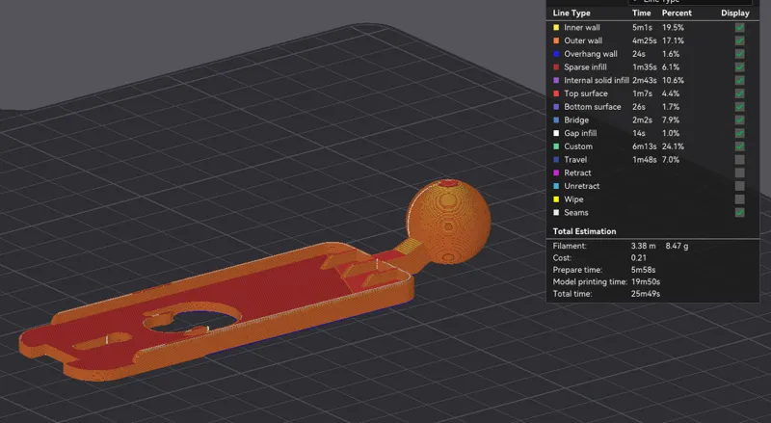Click the Percent column header
771x423 pixels.
point(677,13)
